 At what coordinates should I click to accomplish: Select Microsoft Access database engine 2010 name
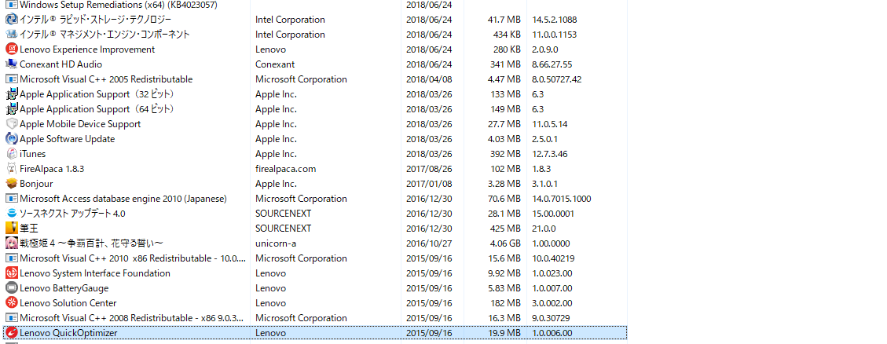(123, 199)
